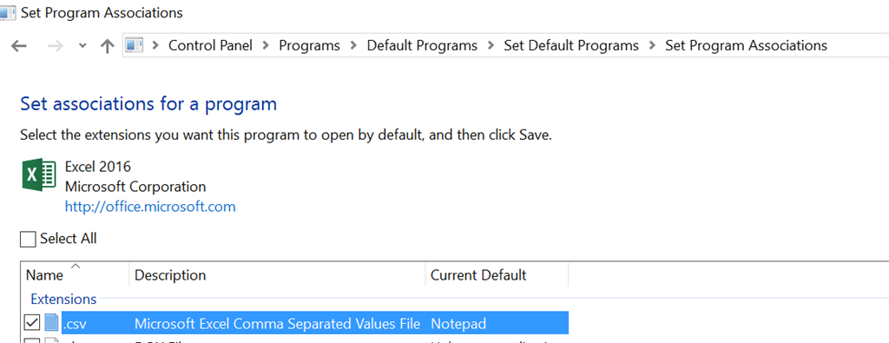
Task: Open the office.microsoft.com link
Action: point(150,207)
